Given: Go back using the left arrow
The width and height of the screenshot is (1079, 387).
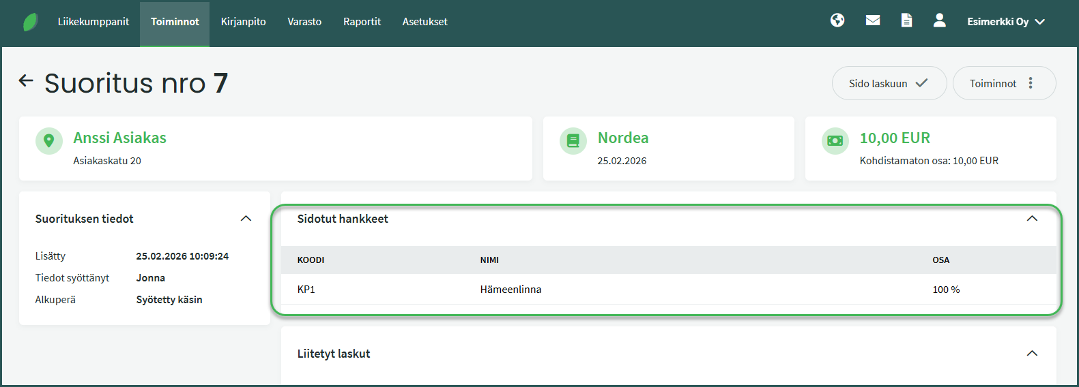Looking at the screenshot, I should click(x=26, y=81).
